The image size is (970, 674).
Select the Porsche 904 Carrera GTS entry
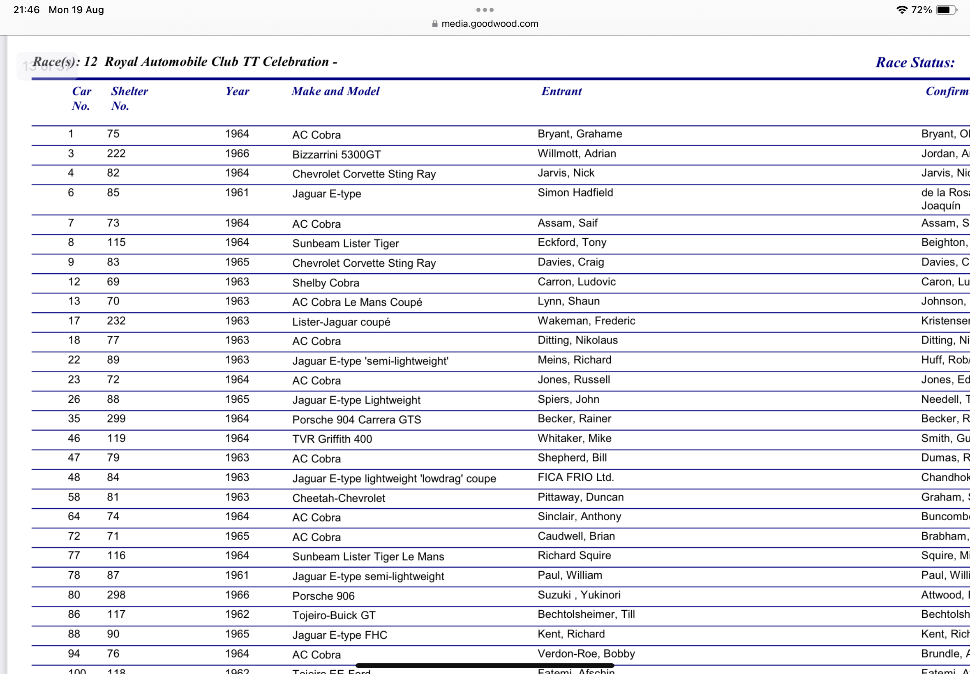356,419
